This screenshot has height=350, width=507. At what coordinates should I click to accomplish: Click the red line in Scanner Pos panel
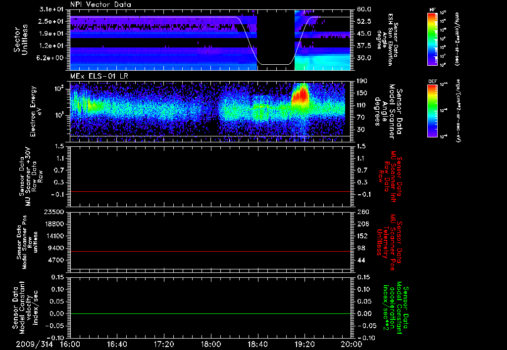coord(210,251)
